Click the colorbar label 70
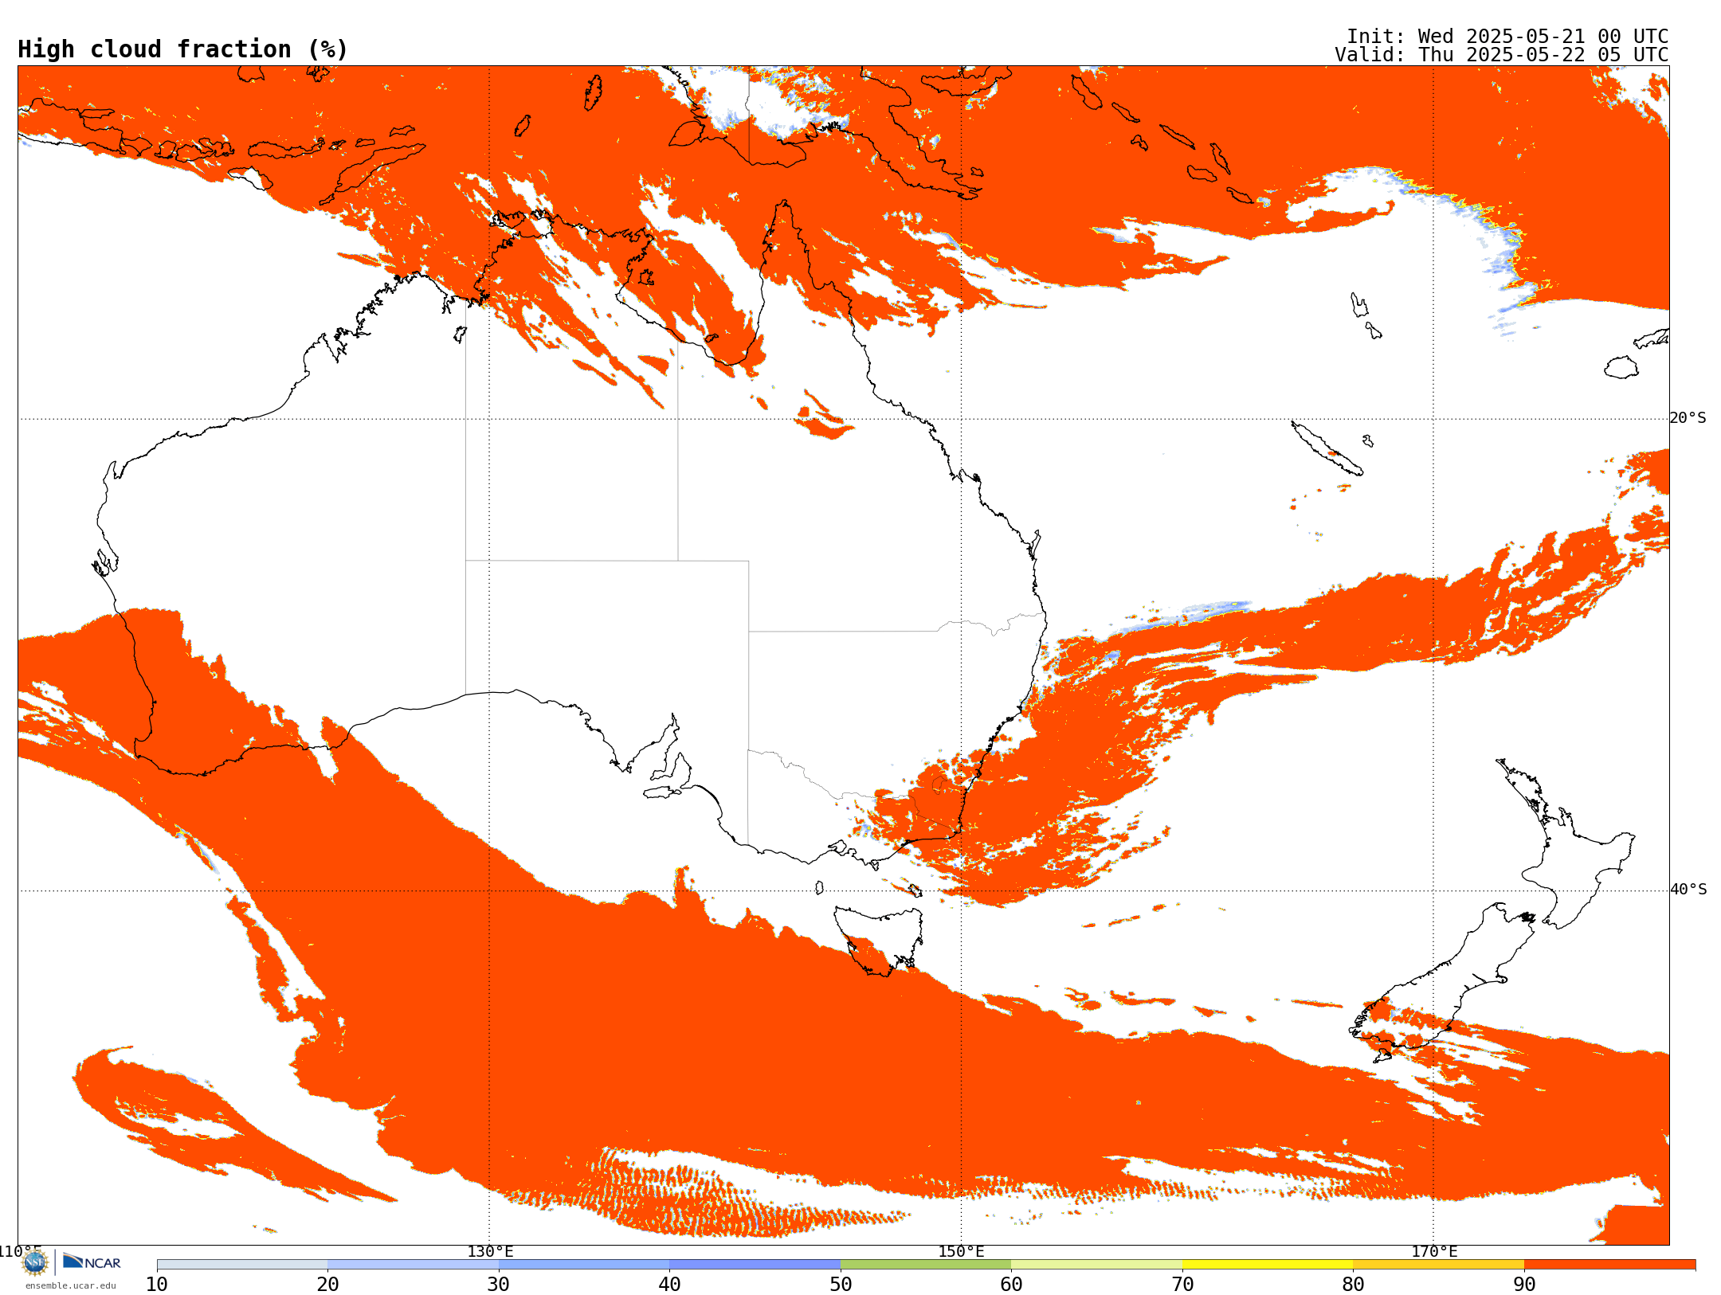This screenshot has height=1295, width=1721. [x=1182, y=1285]
